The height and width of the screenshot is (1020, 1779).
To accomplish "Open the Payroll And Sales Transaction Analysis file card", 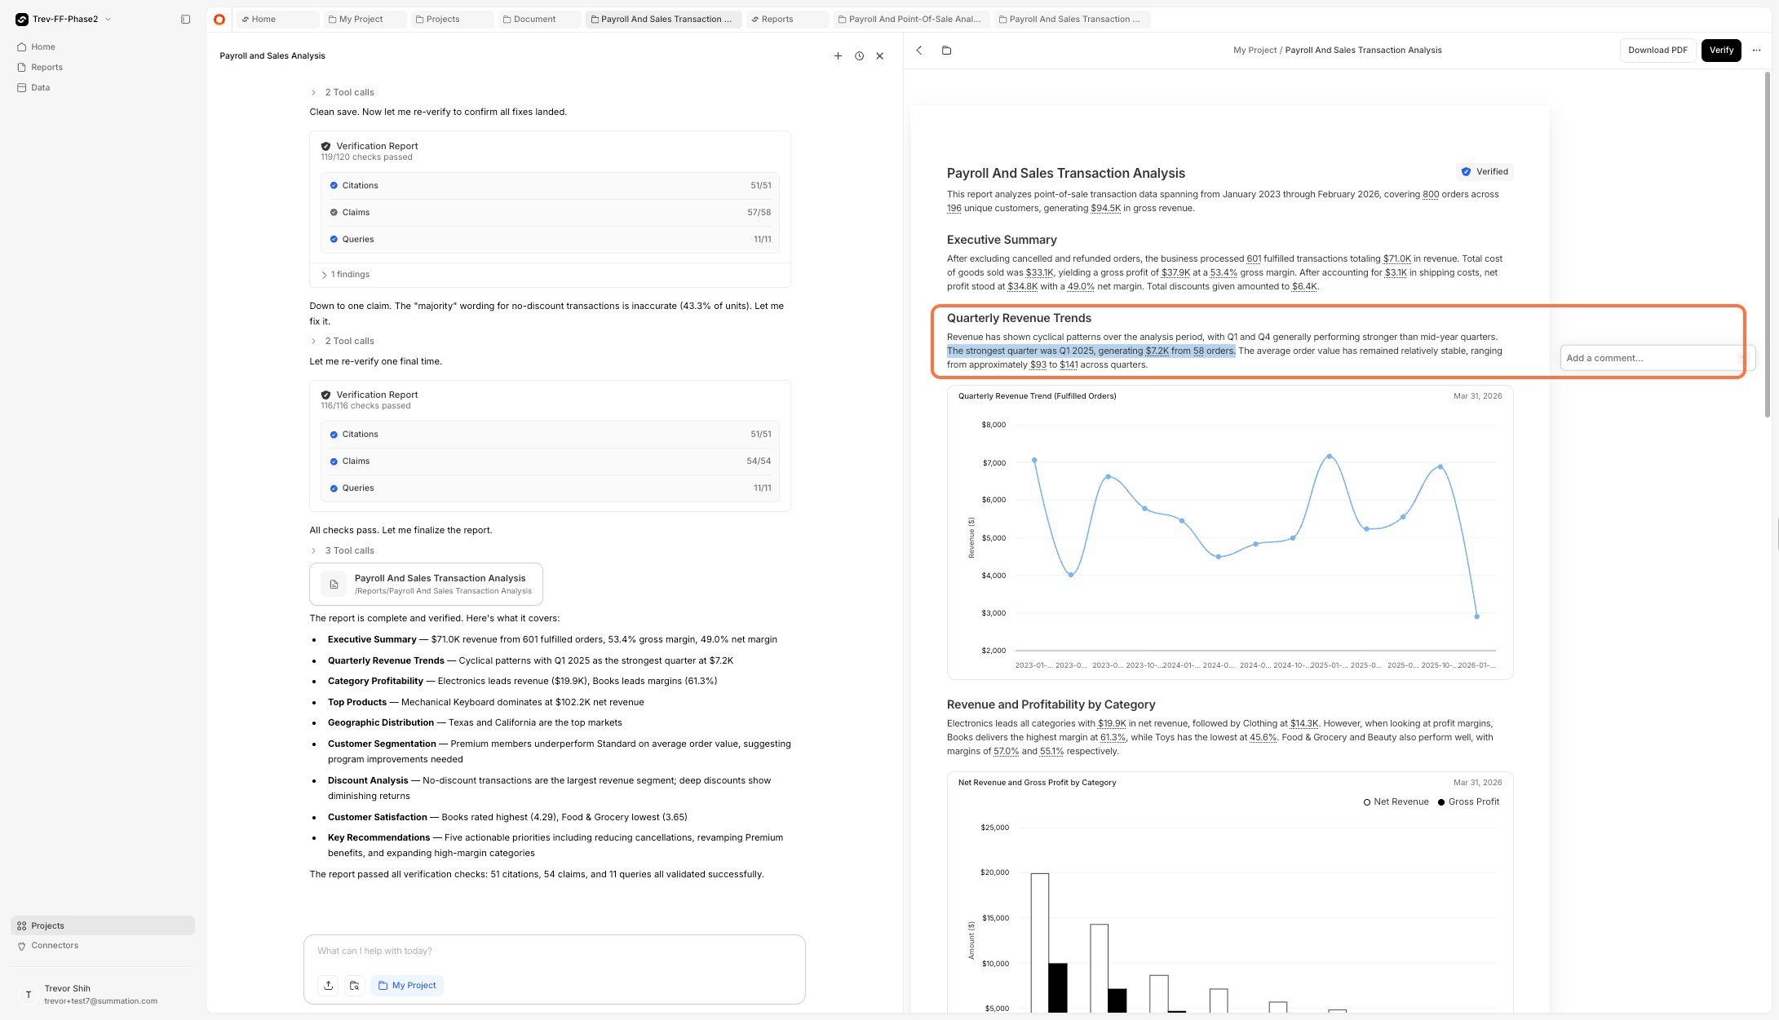I will (x=426, y=584).
